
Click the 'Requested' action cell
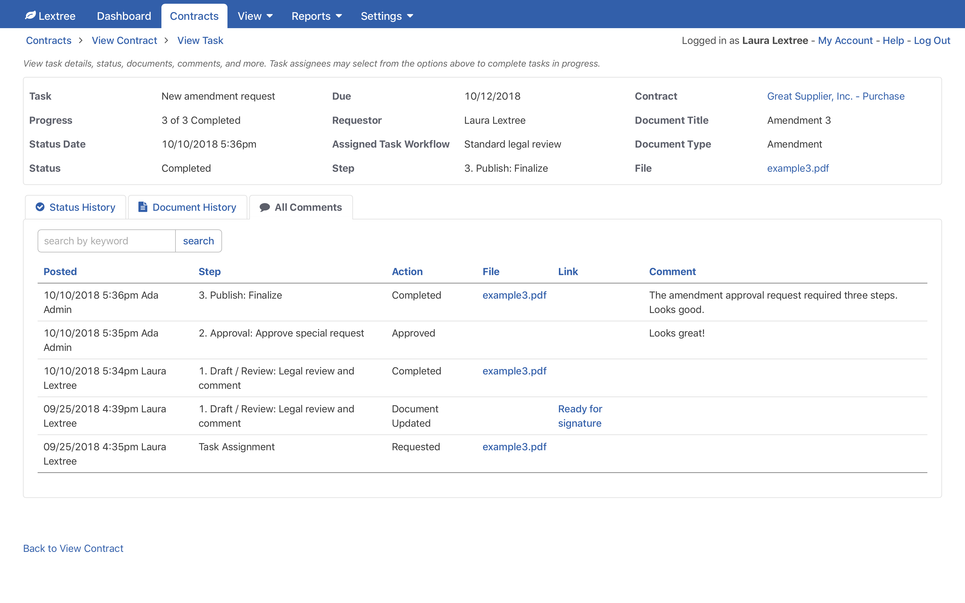(x=416, y=447)
